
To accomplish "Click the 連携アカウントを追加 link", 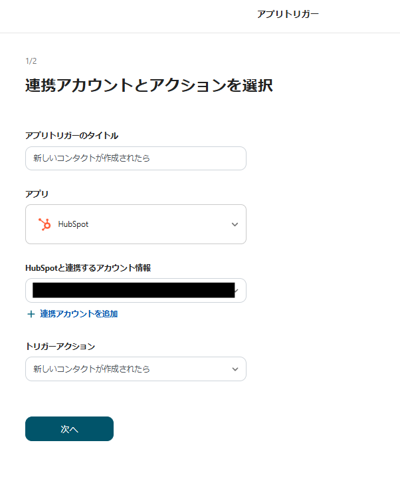I will pyautogui.click(x=78, y=314).
